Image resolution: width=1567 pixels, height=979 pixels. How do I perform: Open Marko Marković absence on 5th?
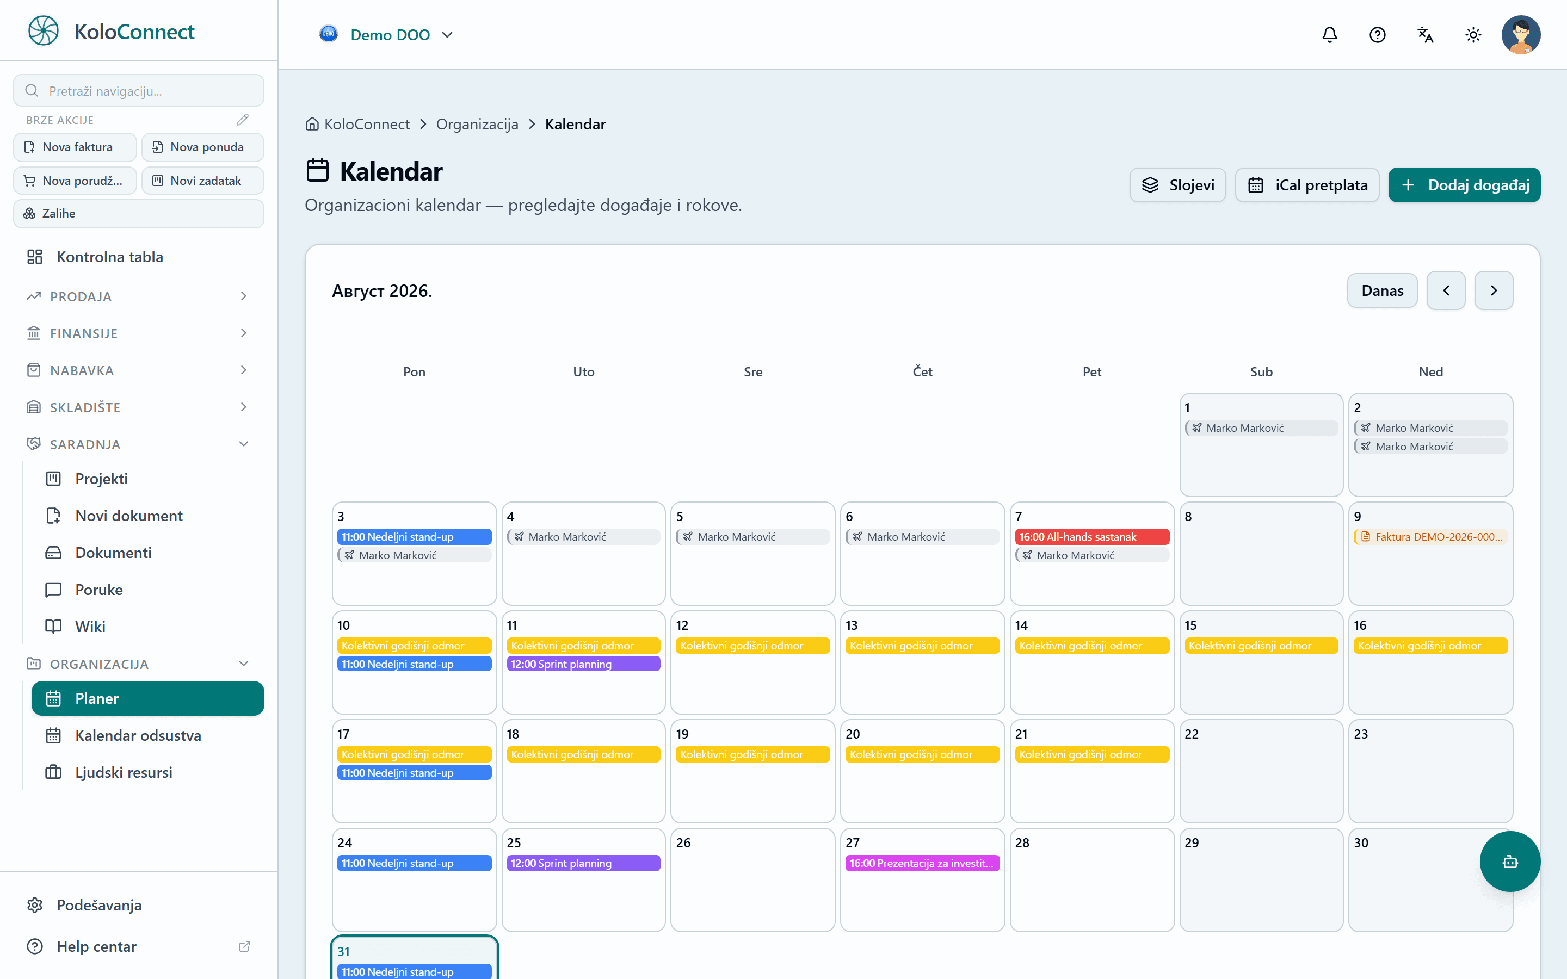[x=752, y=537]
